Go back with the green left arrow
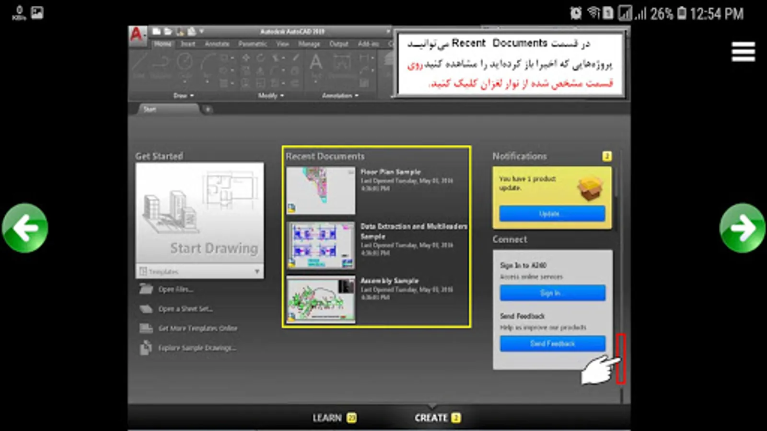The height and width of the screenshot is (431, 767). (25, 228)
